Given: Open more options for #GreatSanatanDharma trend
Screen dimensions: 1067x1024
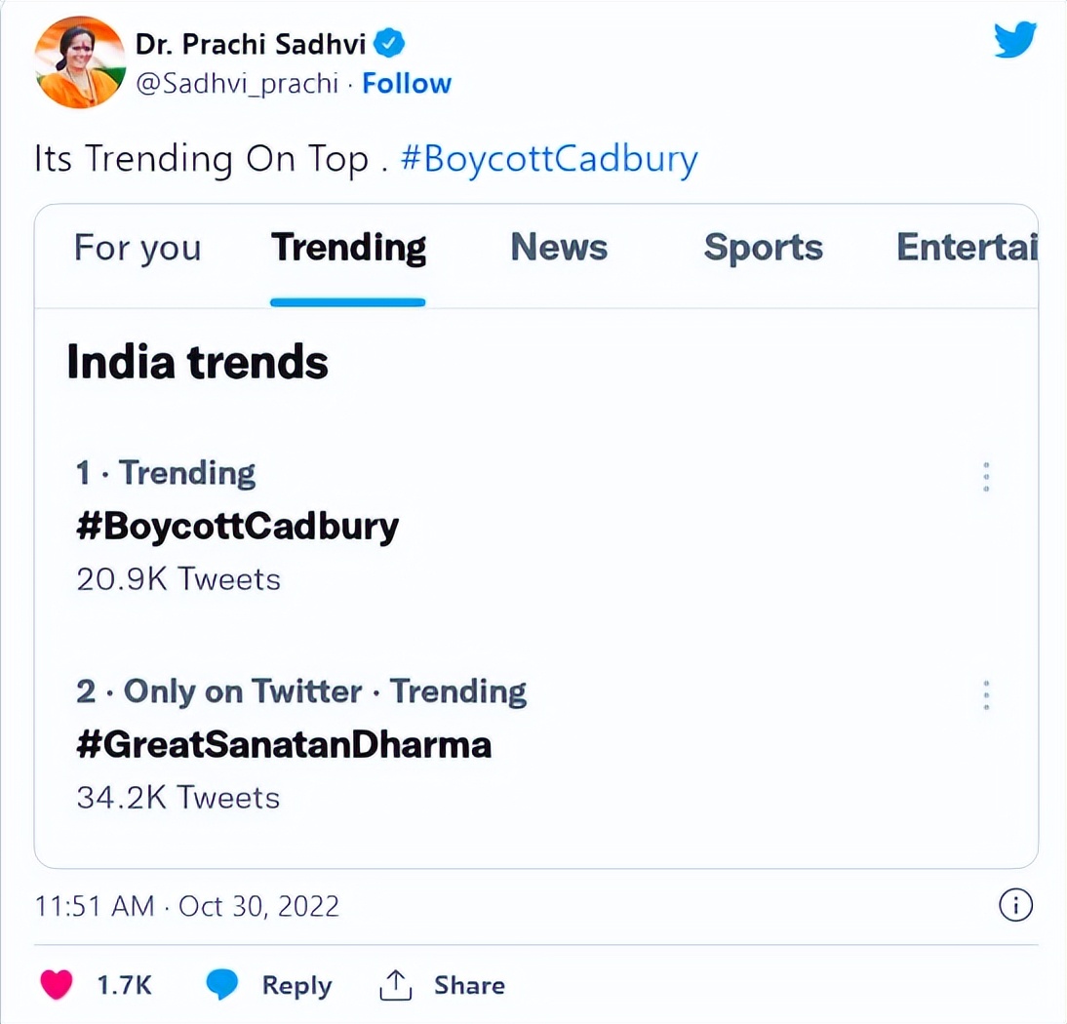Looking at the screenshot, I should [987, 694].
